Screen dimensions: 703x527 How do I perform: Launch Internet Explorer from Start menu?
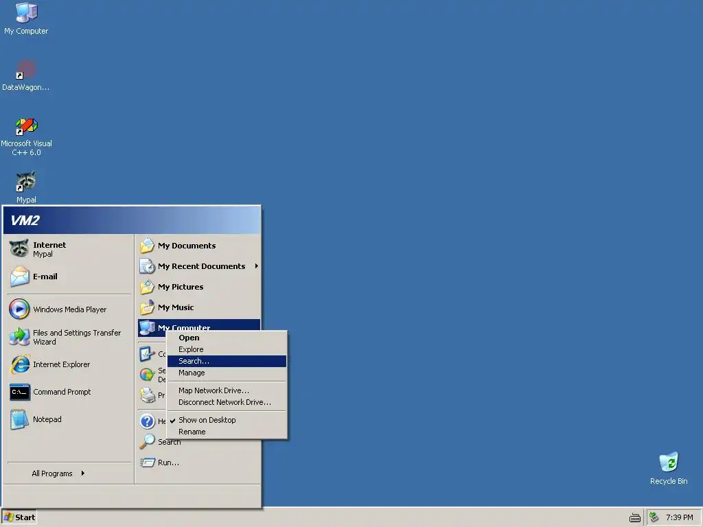pyautogui.click(x=69, y=364)
